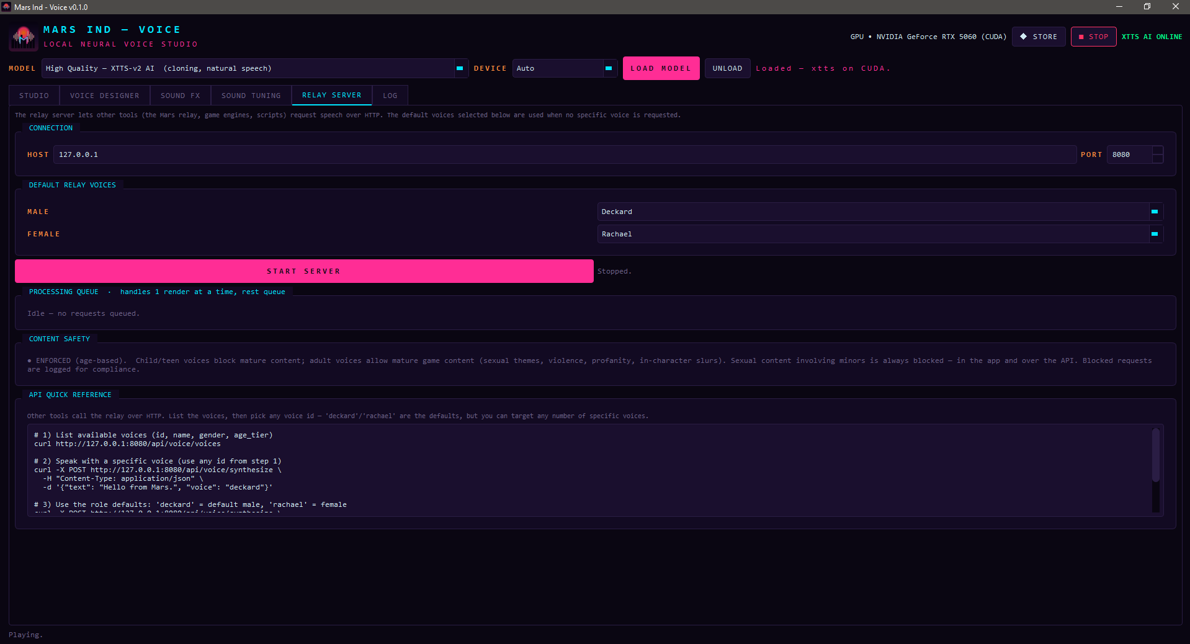Click the red Stop button
Viewport: 1190px width, 644px height.
coord(1093,37)
